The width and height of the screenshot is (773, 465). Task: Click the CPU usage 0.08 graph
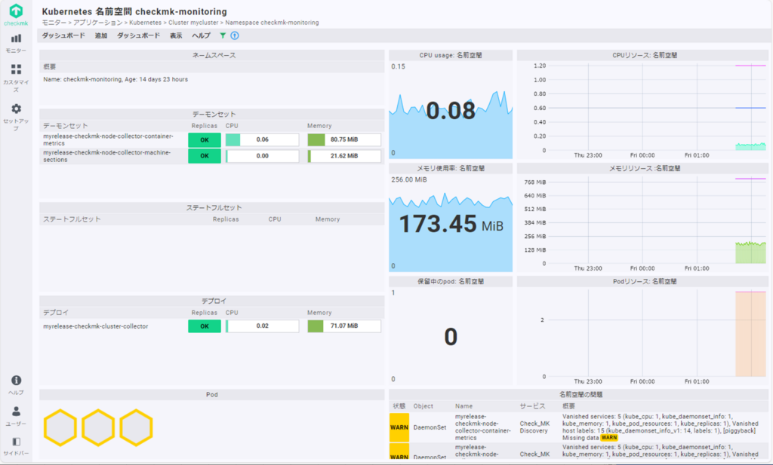pyautogui.click(x=451, y=110)
